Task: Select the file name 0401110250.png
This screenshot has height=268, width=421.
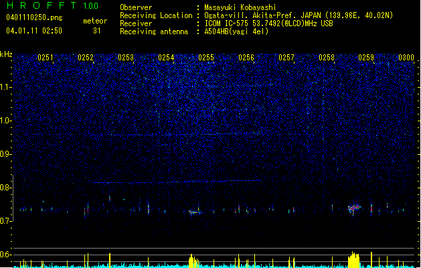Action: tap(34, 17)
